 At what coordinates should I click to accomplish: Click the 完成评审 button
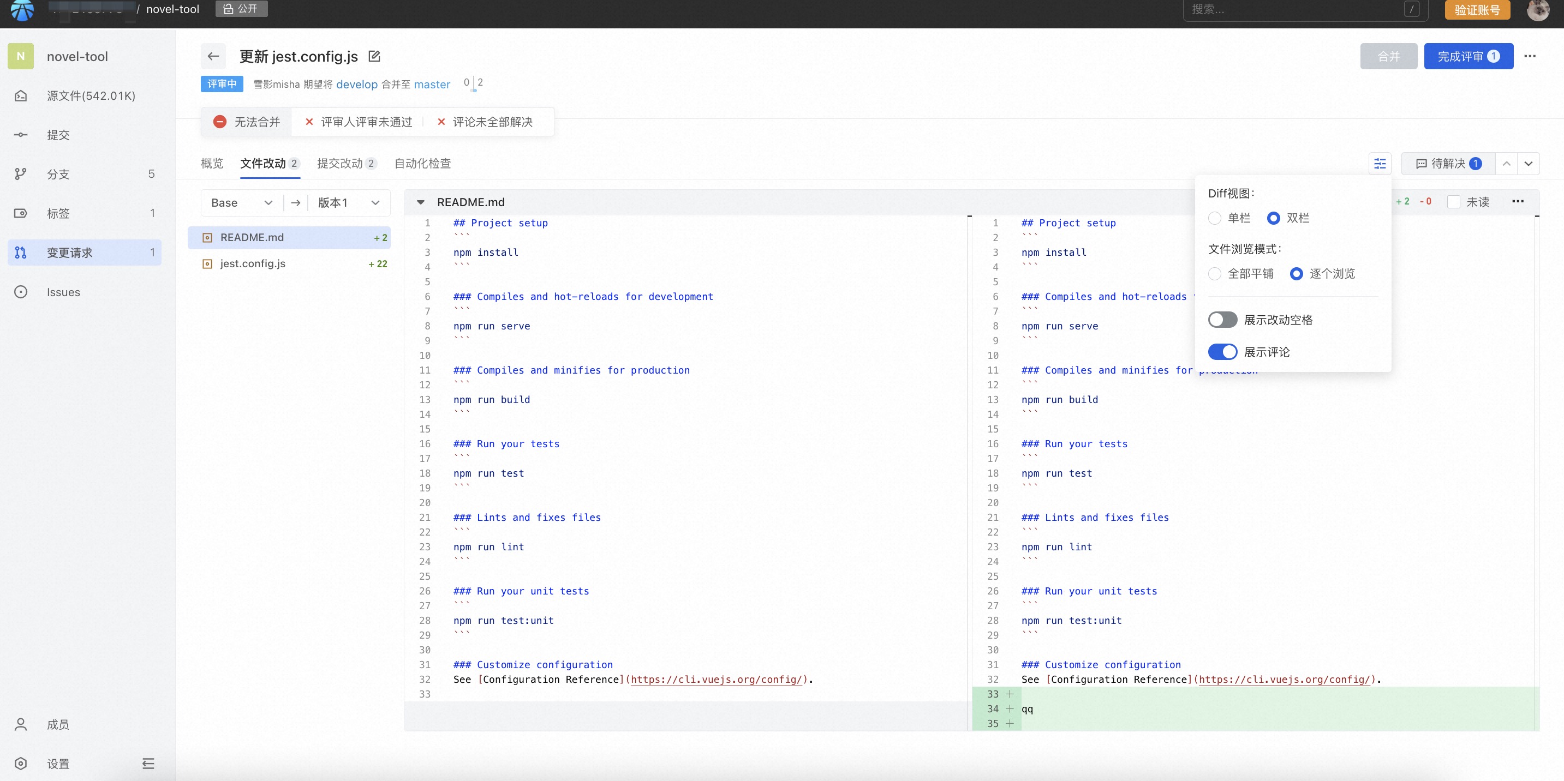(1468, 56)
